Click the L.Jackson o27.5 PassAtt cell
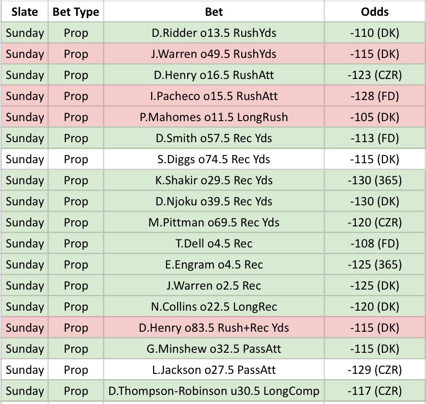 [214, 370]
